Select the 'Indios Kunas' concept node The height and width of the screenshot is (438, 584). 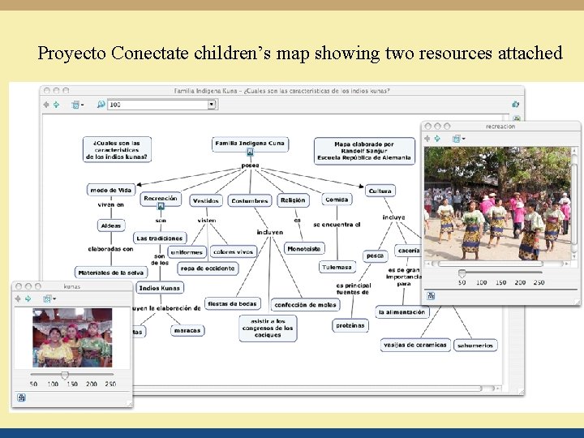[x=160, y=288]
